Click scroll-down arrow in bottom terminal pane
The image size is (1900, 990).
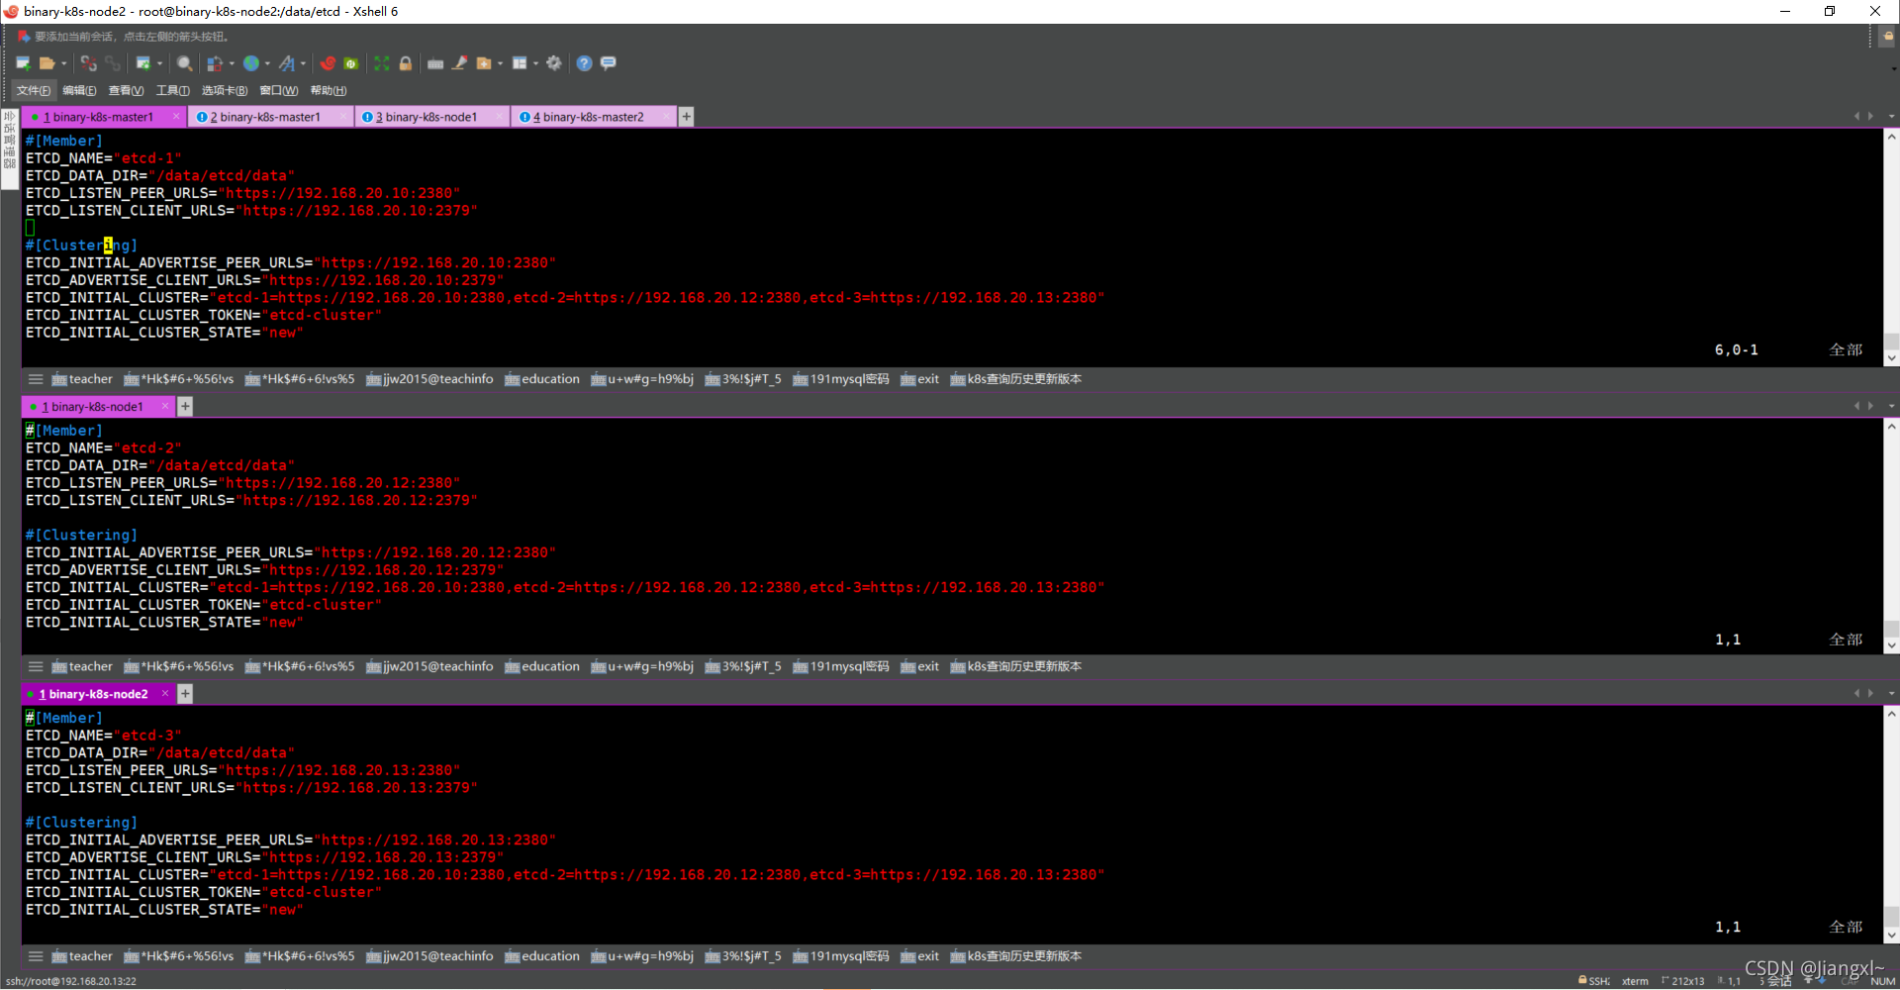pyautogui.click(x=1891, y=935)
